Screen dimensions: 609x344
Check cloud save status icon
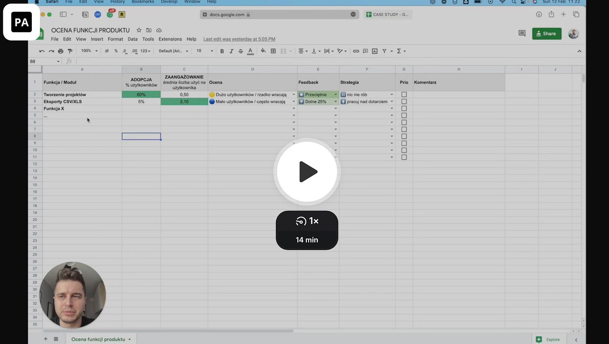[x=159, y=30]
